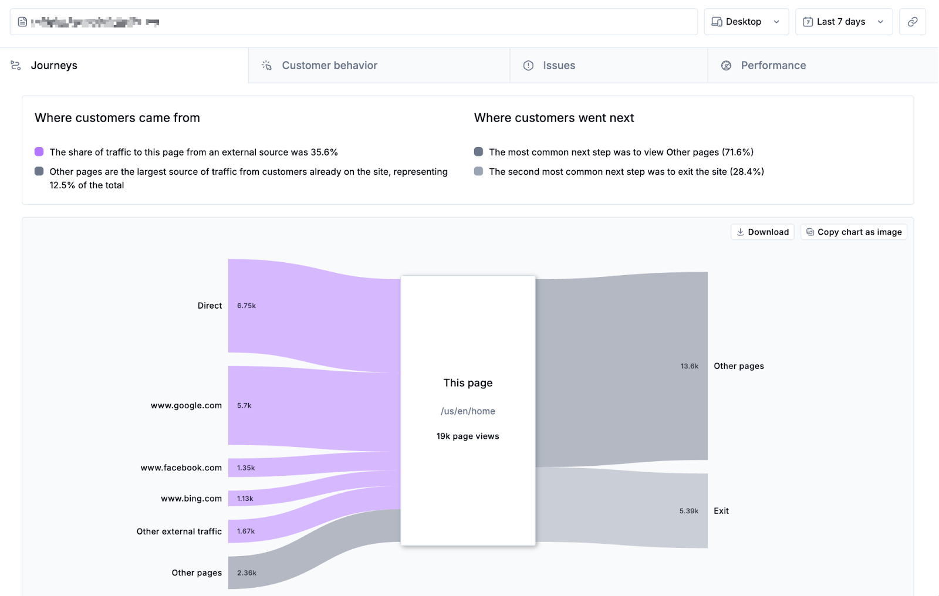Toggle the gray Other pages legend marker
Image resolution: width=939 pixels, height=596 pixels.
(x=38, y=171)
